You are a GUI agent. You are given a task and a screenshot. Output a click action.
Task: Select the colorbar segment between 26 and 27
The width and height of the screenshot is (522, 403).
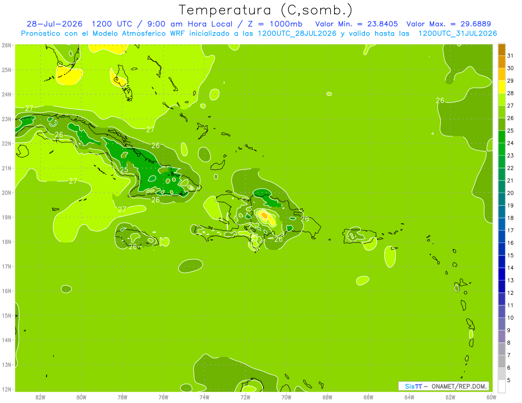pyautogui.click(x=502, y=112)
